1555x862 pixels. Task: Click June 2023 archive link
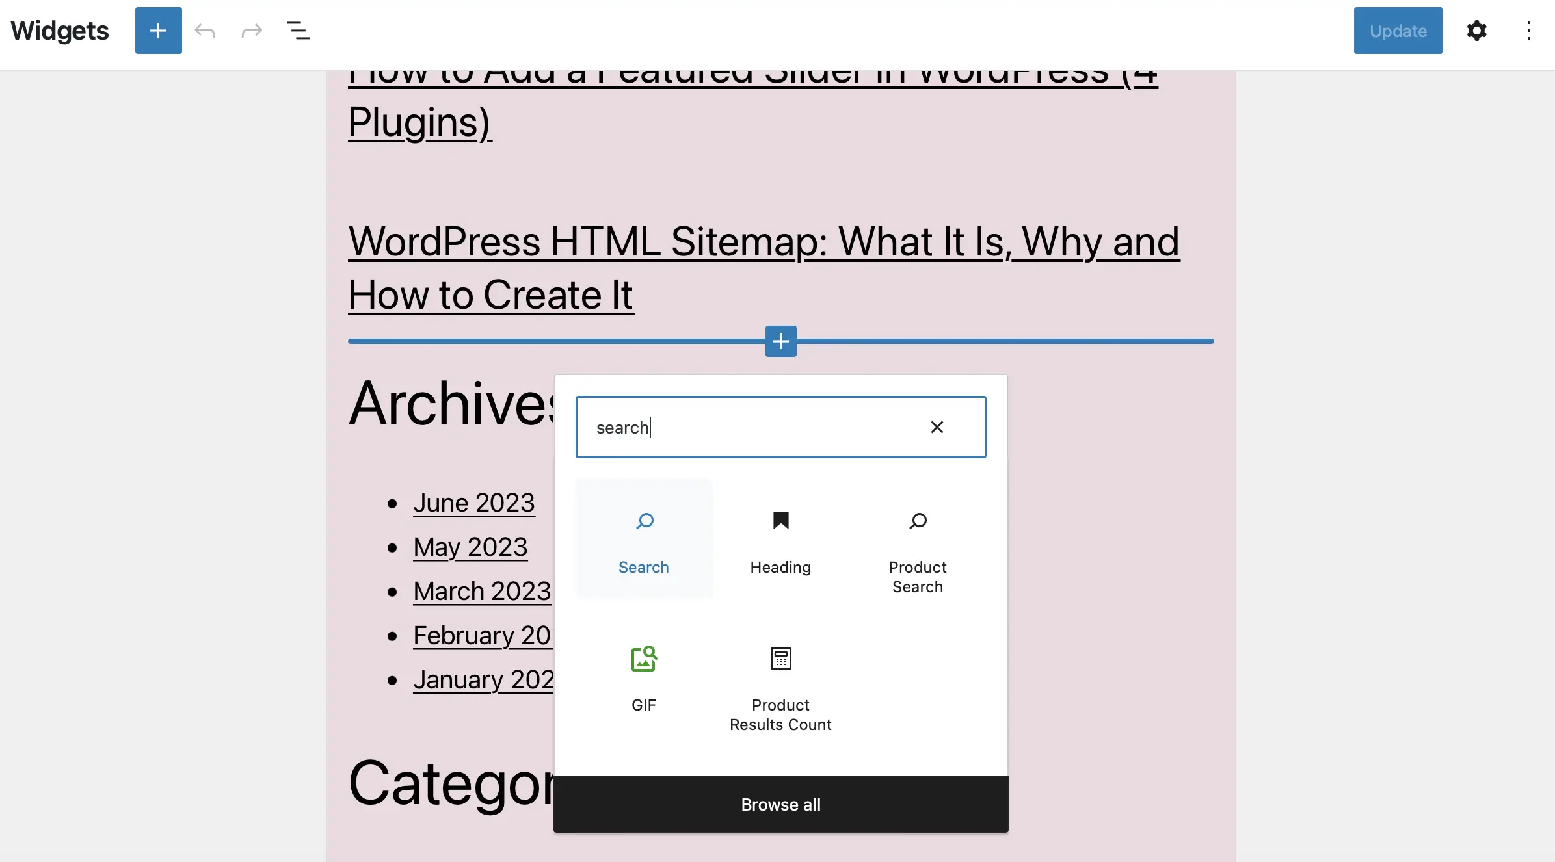[x=475, y=502]
